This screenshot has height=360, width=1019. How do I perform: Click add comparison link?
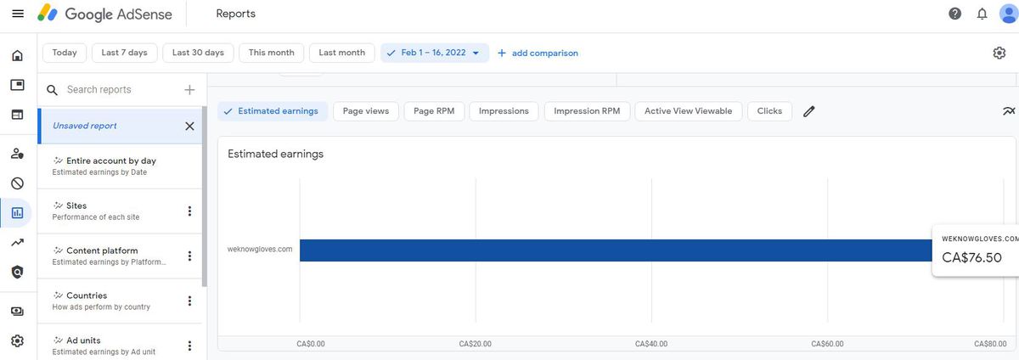[x=538, y=53]
